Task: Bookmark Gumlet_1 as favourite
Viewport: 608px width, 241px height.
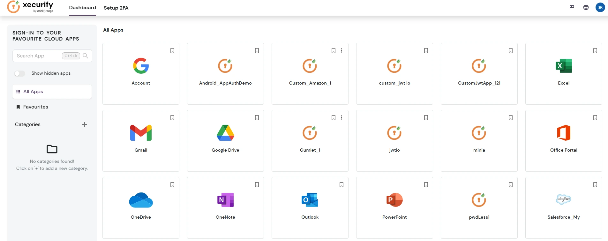Action: (x=334, y=117)
